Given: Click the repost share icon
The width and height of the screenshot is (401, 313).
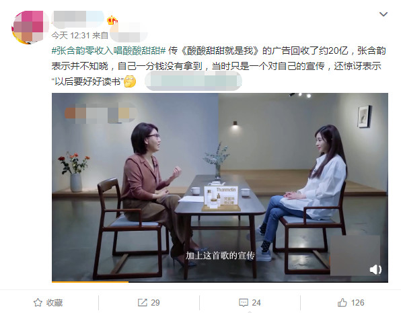Looking at the screenshot, I should tap(143, 302).
